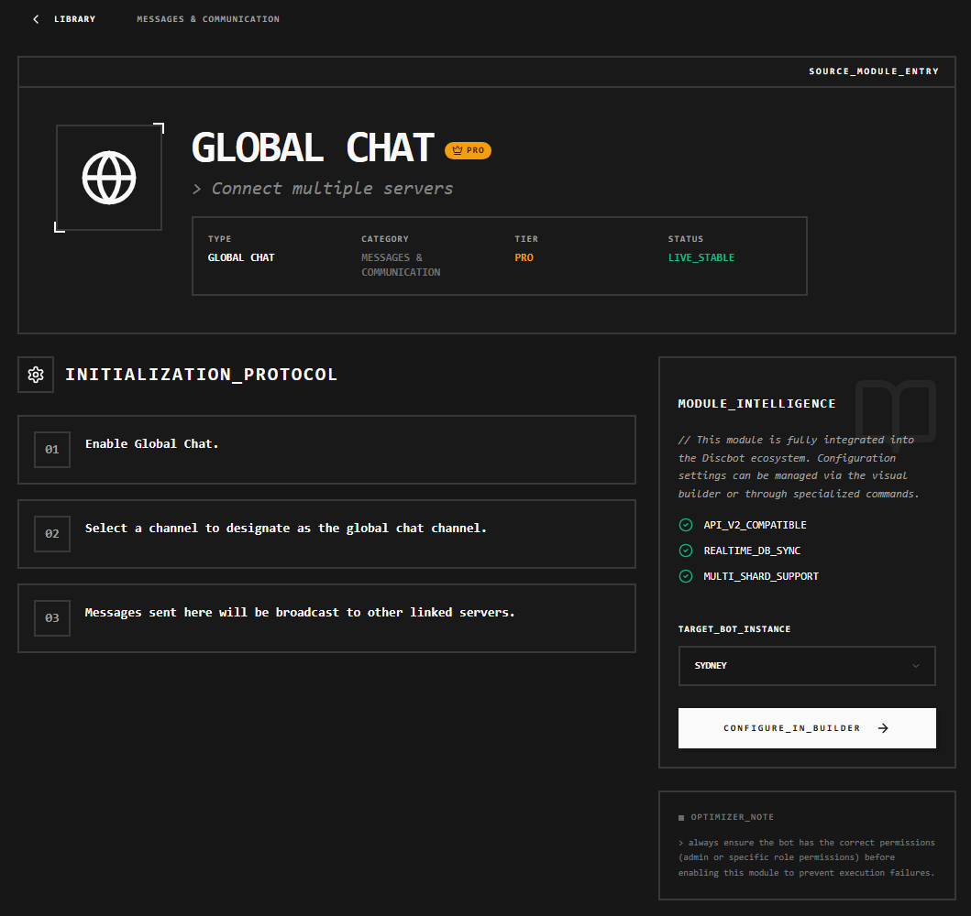Click the dropdown chevron next to SYDNEY

916,666
